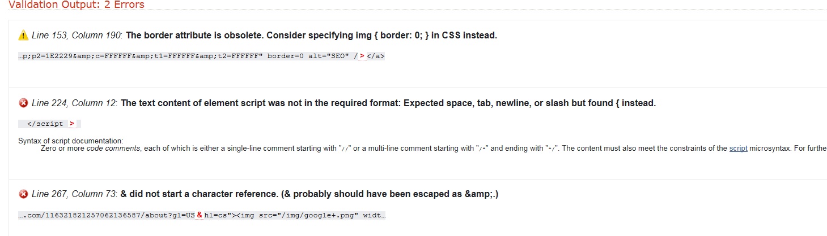Open the blue 'script' microsyntax link
The width and height of the screenshot is (827, 236).
(738, 148)
